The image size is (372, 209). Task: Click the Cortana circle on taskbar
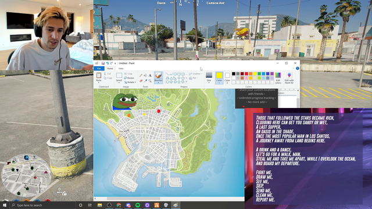tap(80, 205)
